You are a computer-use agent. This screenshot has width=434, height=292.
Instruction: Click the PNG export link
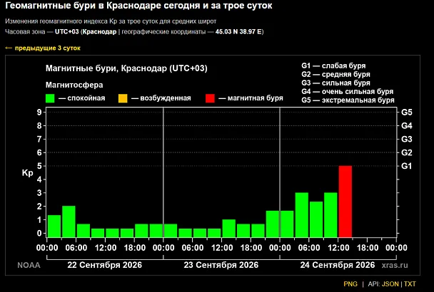tap(350, 284)
